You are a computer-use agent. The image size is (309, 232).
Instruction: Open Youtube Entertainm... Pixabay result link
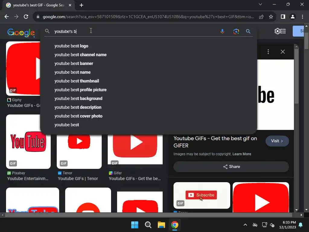(x=28, y=179)
